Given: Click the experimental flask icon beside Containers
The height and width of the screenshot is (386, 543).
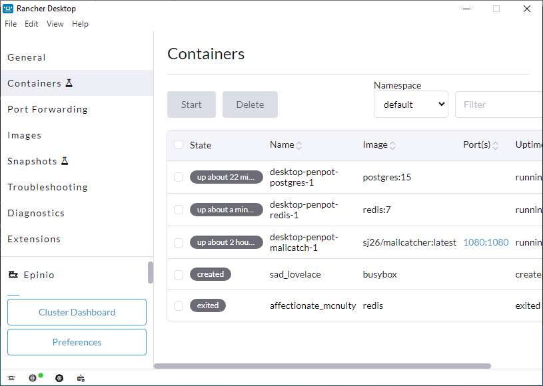Looking at the screenshot, I should [69, 83].
